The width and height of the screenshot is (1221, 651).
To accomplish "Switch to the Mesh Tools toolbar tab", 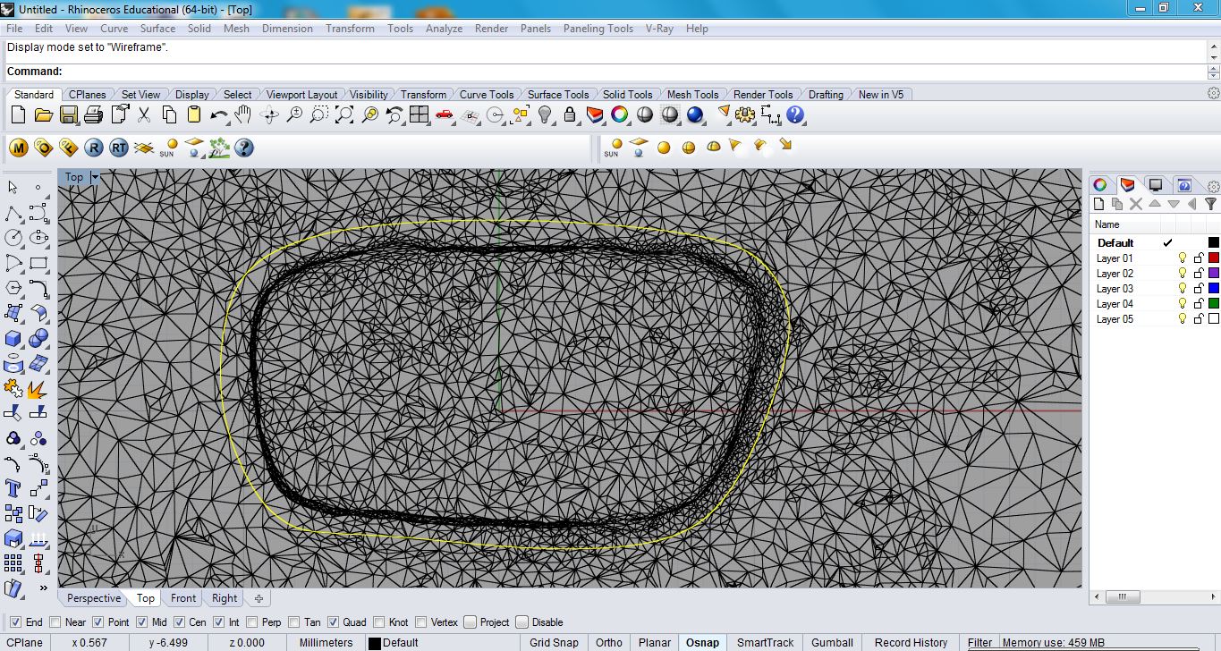I will [692, 95].
